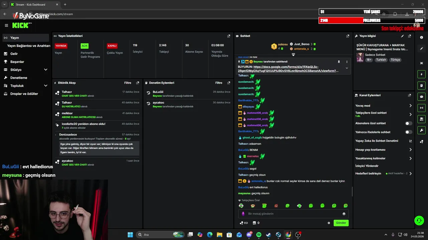
Task: Pop out the Denetim Eylemleri panel
Action: pyautogui.click(x=229, y=83)
